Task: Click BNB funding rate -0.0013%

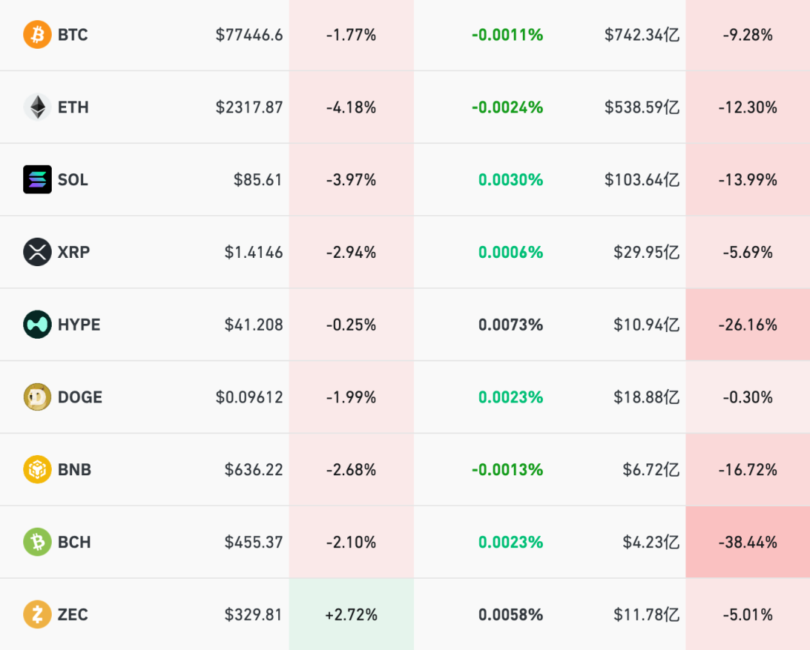Action: [507, 469]
